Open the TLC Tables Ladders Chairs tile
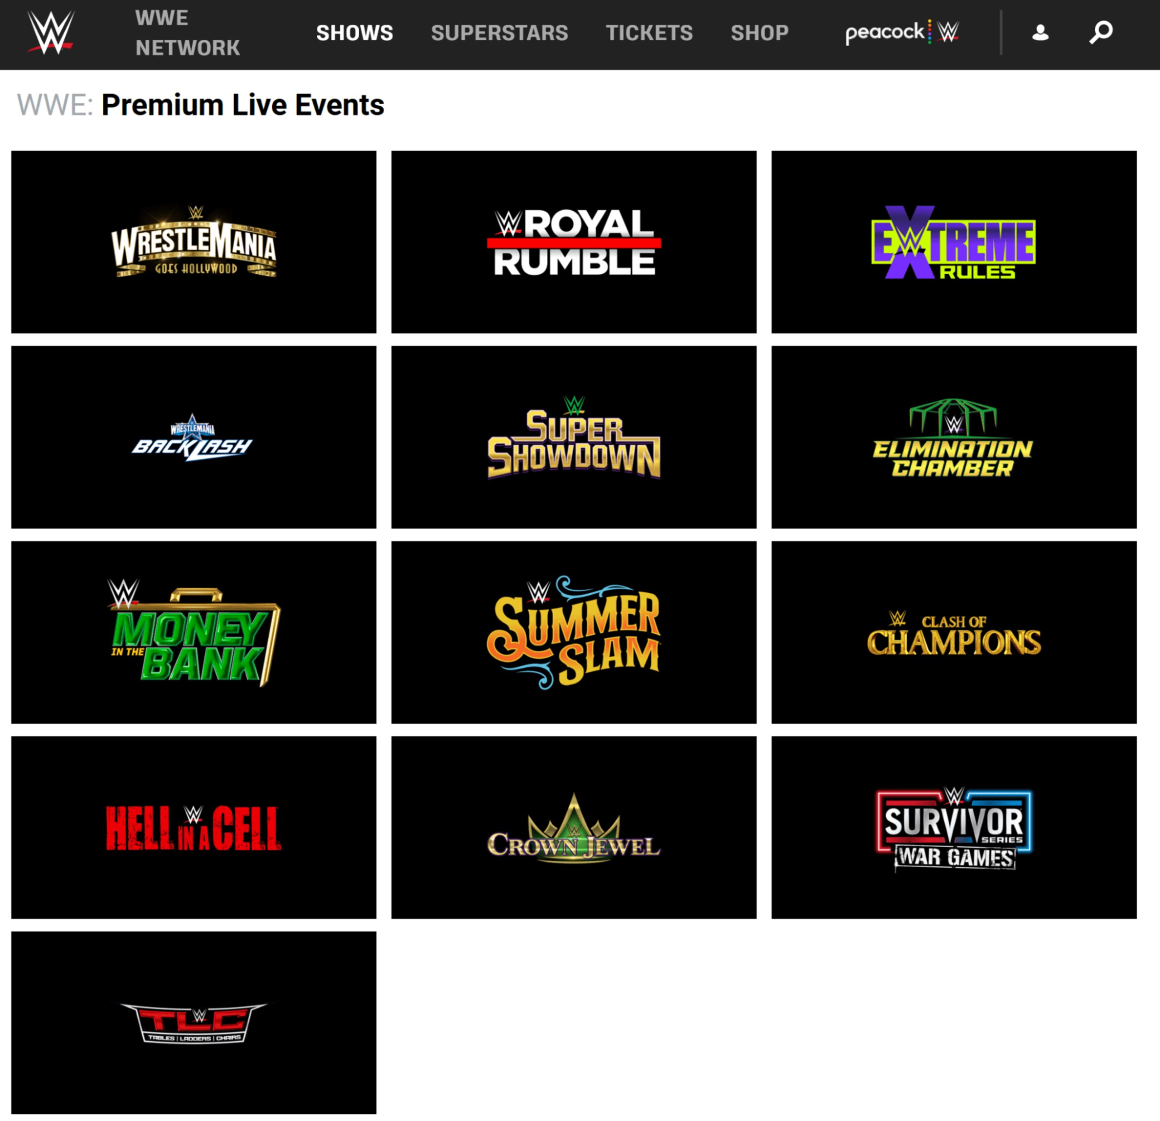1160x1121 pixels. pyautogui.click(x=193, y=1023)
